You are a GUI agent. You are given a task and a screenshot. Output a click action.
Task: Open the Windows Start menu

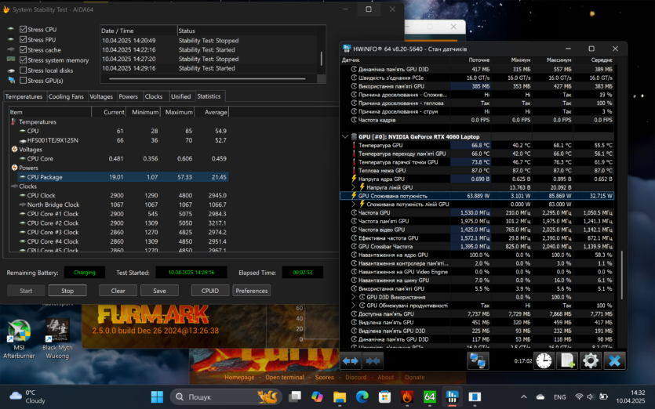pos(157,397)
